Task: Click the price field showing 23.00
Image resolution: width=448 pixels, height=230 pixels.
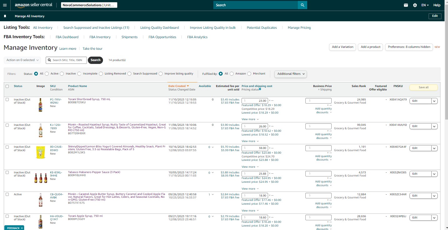Action: [x=255, y=101]
